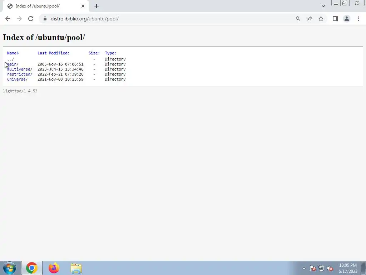Open the parent directory ../ link
Screen dimensions: 366x275
(x=10, y=59)
